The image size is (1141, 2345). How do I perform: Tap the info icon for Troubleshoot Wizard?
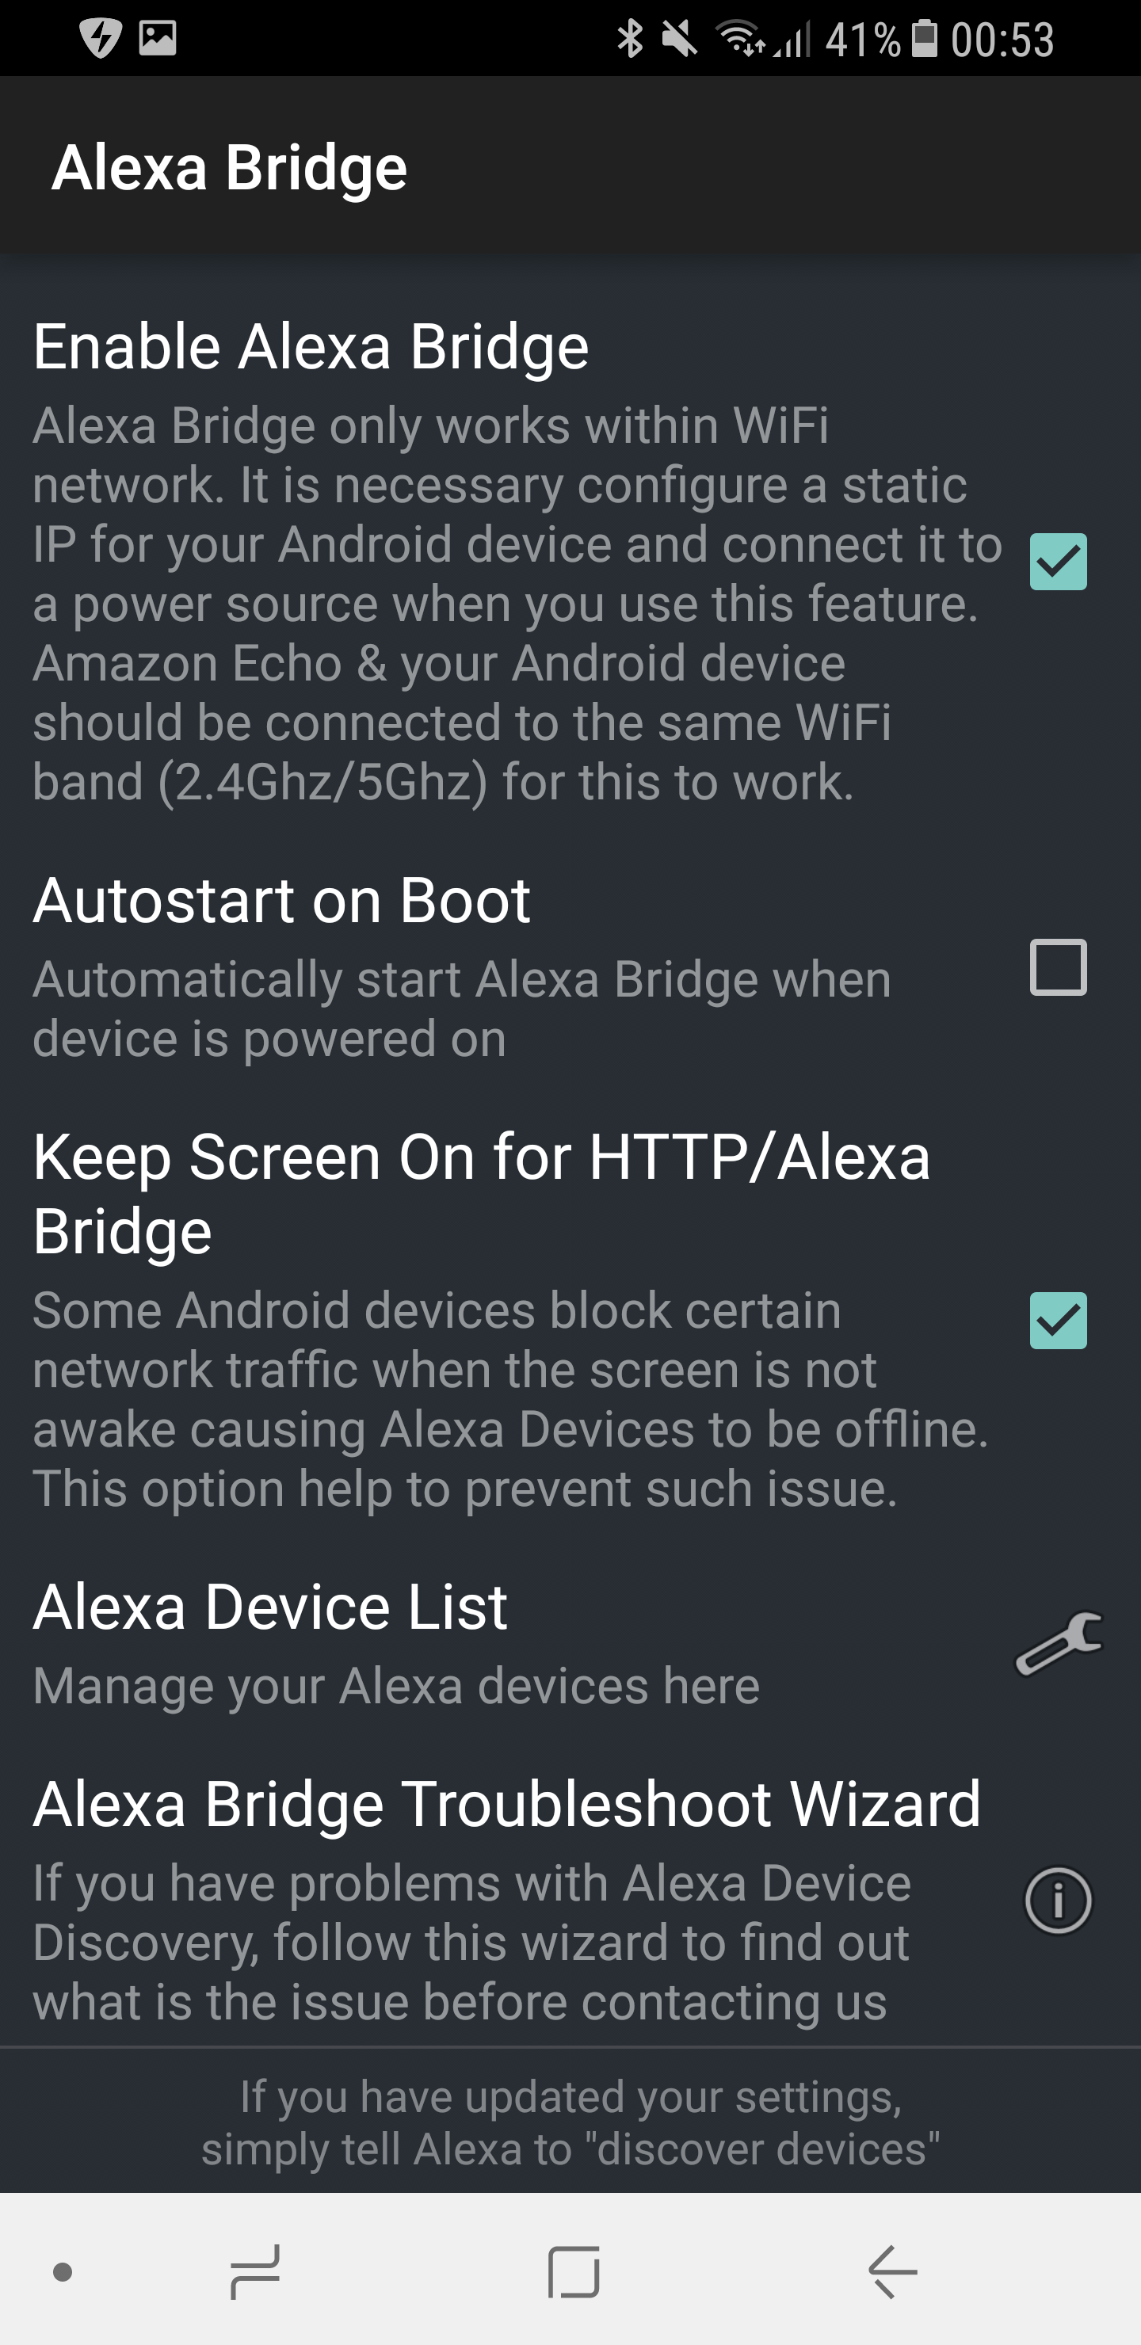pos(1057,1900)
